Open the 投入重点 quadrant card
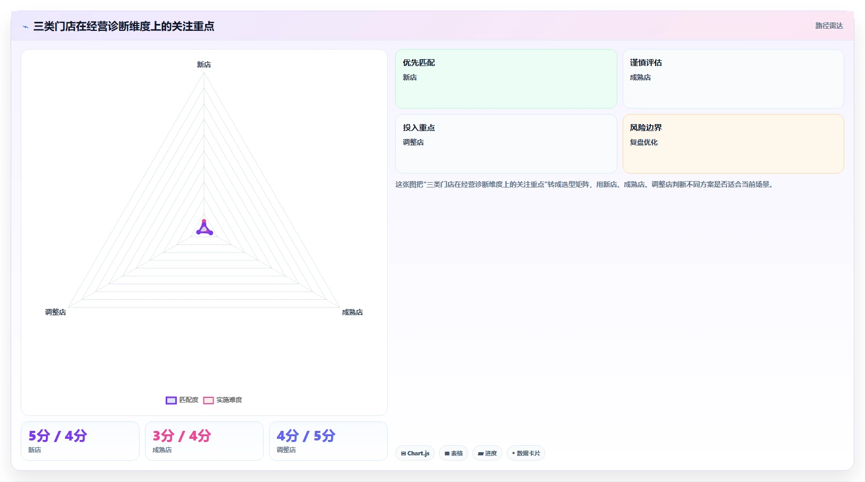865x482 pixels. [506, 144]
